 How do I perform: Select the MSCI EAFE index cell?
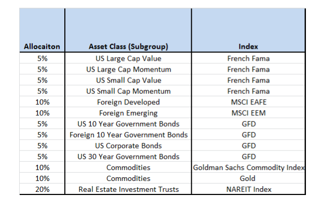[x=248, y=102]
